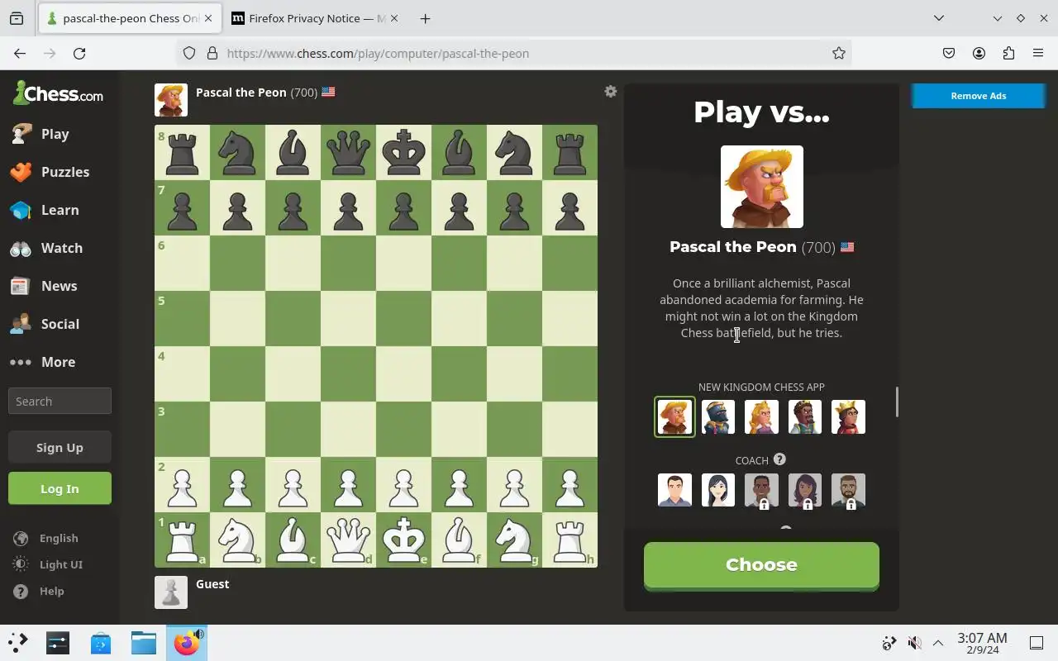Select the white bishop on c1
Viewport: 1058px width, 661px height.
click(293, 540)
